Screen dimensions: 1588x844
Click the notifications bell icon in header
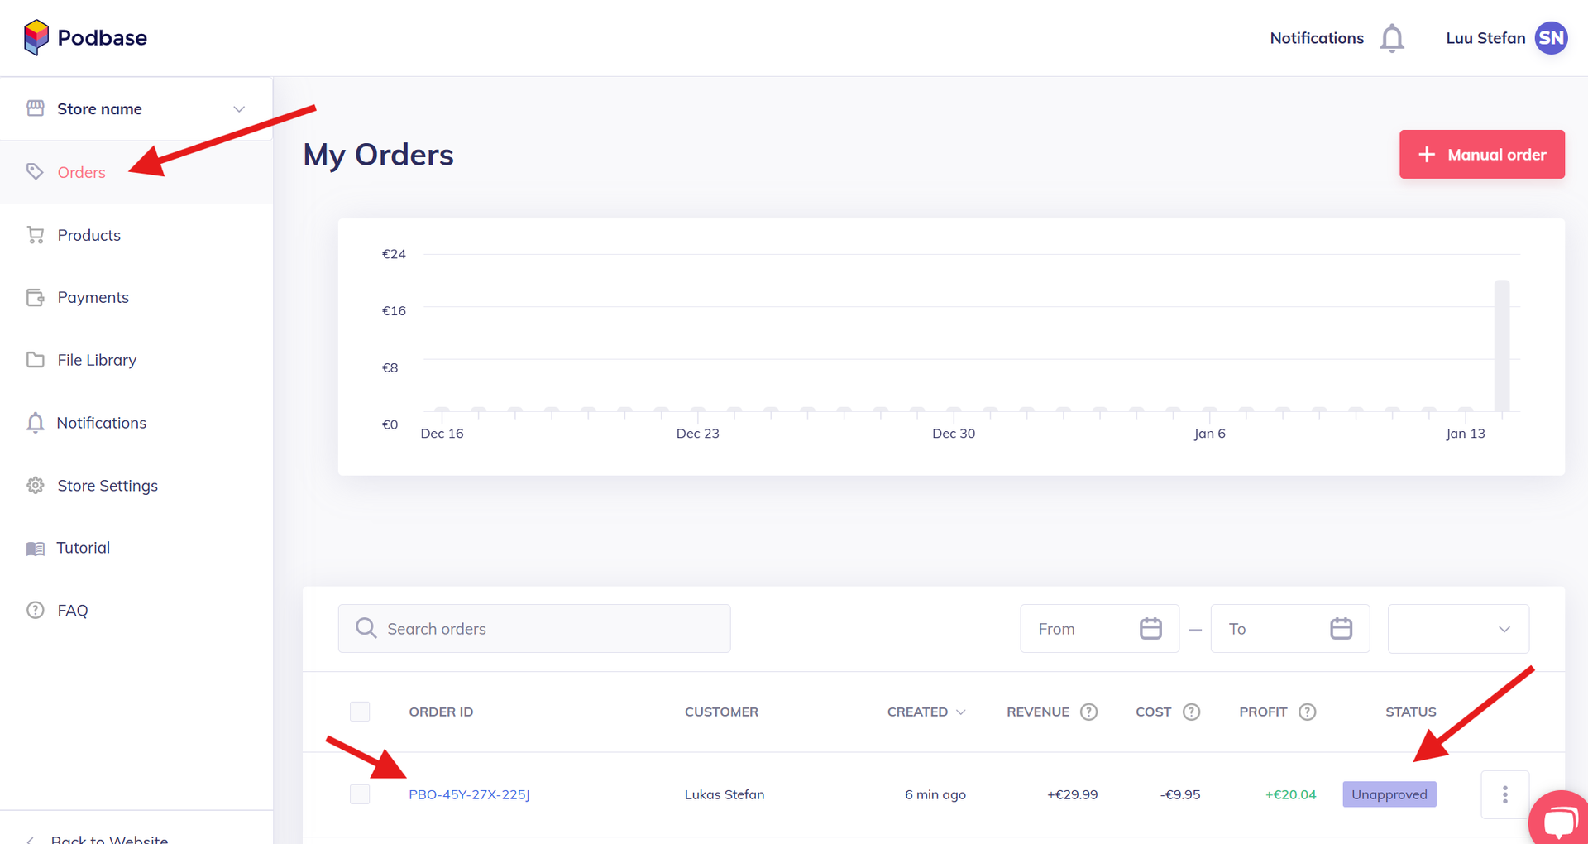point(1392,39)
